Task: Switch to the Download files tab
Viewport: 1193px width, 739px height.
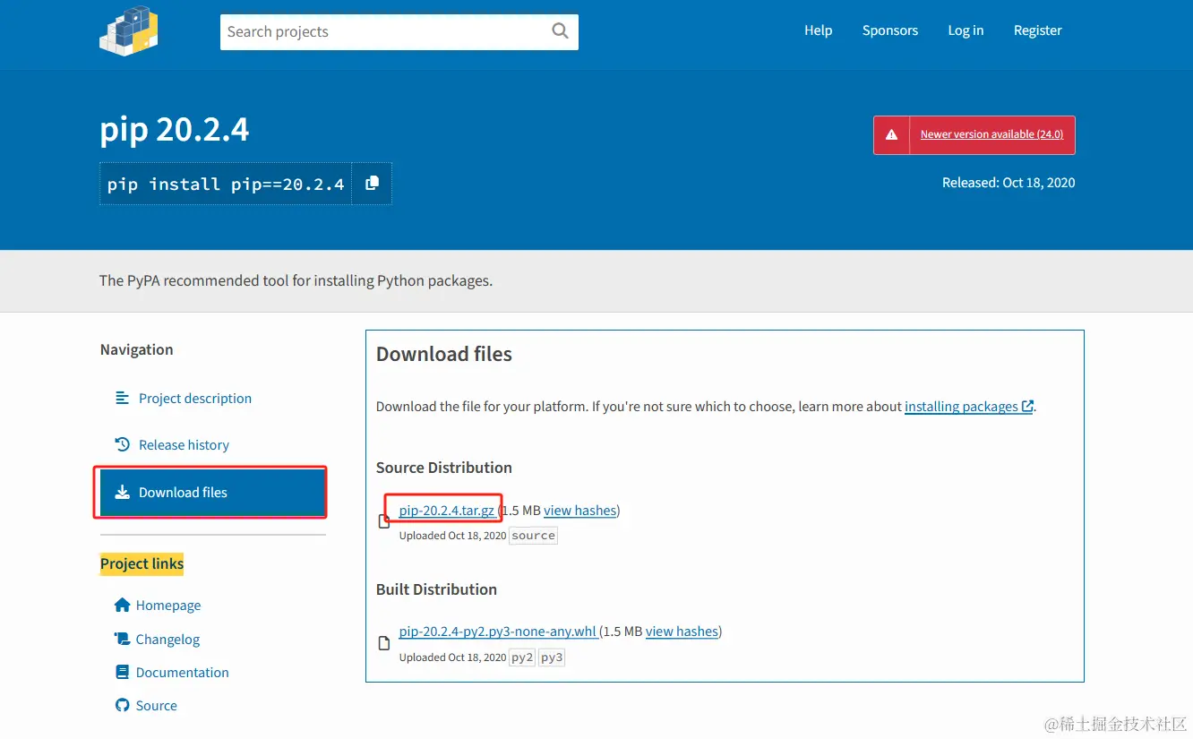Action: click(x=211, y=492)
